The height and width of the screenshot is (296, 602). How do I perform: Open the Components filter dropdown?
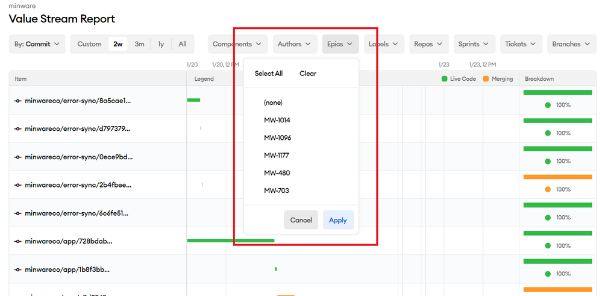pyautogui.click(x=237, y=44)
